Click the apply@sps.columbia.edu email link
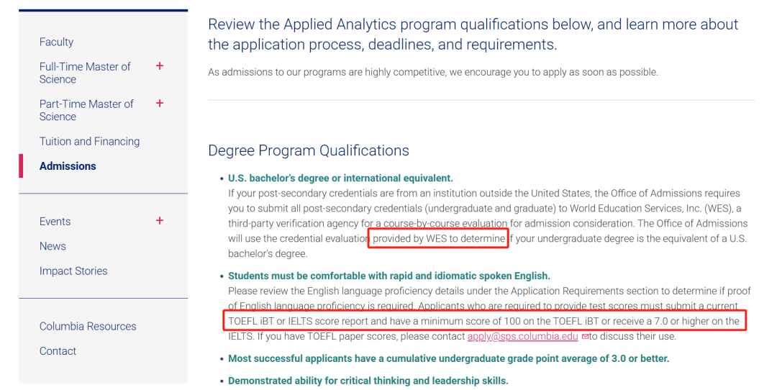777x390 pixels. pos(523,337)
